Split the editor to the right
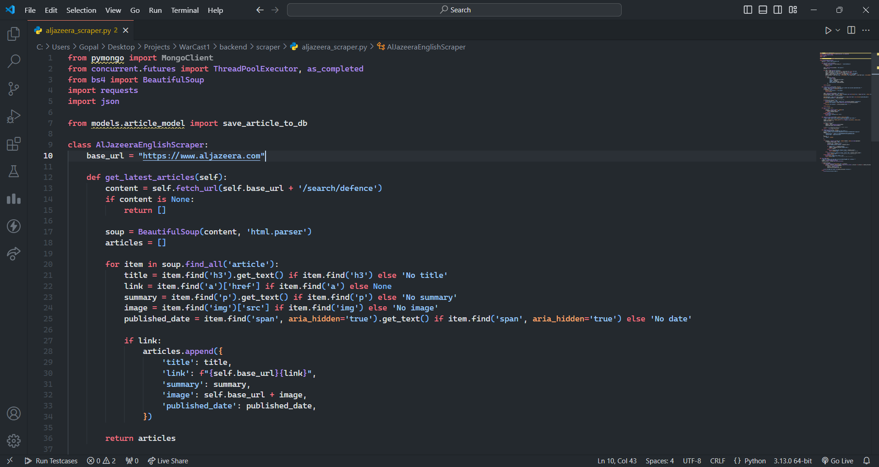The image size is (879, 467). pos(851,30)
